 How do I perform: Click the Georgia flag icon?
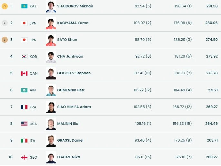coord(24,157)
